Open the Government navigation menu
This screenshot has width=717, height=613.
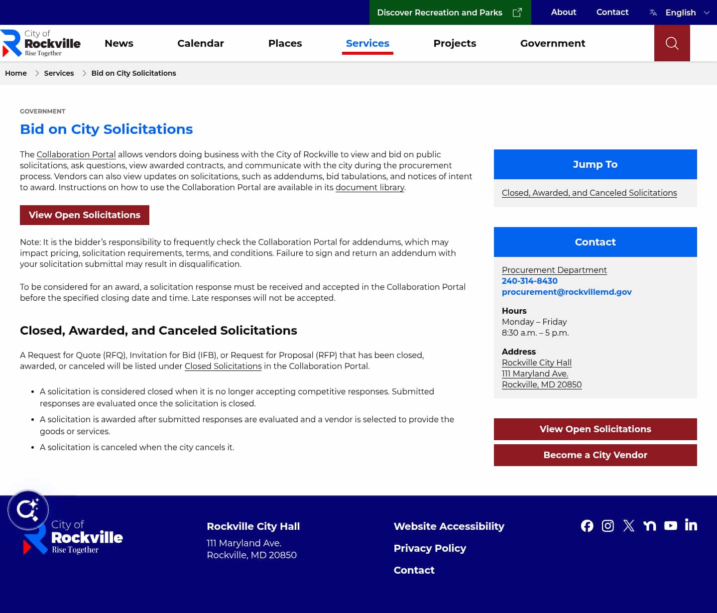[x=553, y=43]
